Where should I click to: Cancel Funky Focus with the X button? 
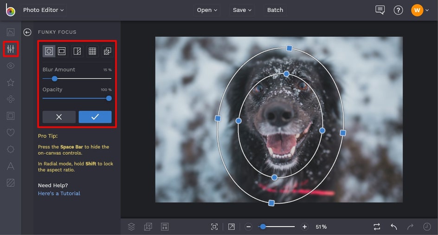(x=59, y=117)
